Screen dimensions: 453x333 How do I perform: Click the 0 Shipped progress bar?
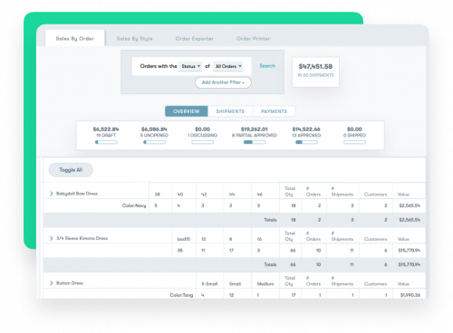click(354, 142)
